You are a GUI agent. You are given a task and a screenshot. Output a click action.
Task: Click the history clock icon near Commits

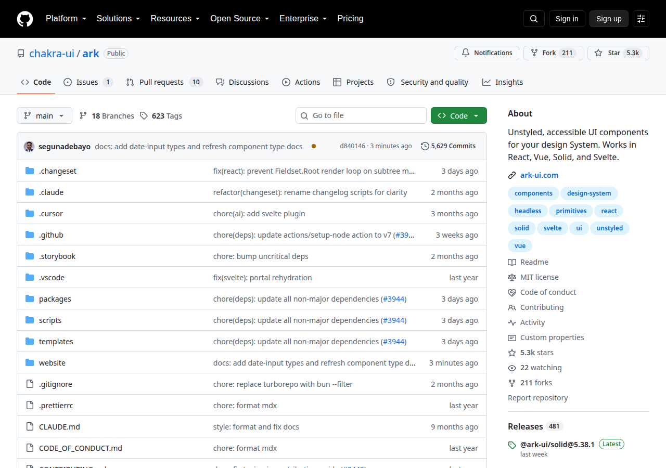point(425,146)
